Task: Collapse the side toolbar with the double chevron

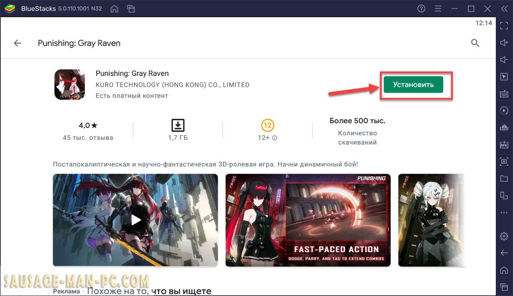Action: pyautogui.click(x=504, y=9)
